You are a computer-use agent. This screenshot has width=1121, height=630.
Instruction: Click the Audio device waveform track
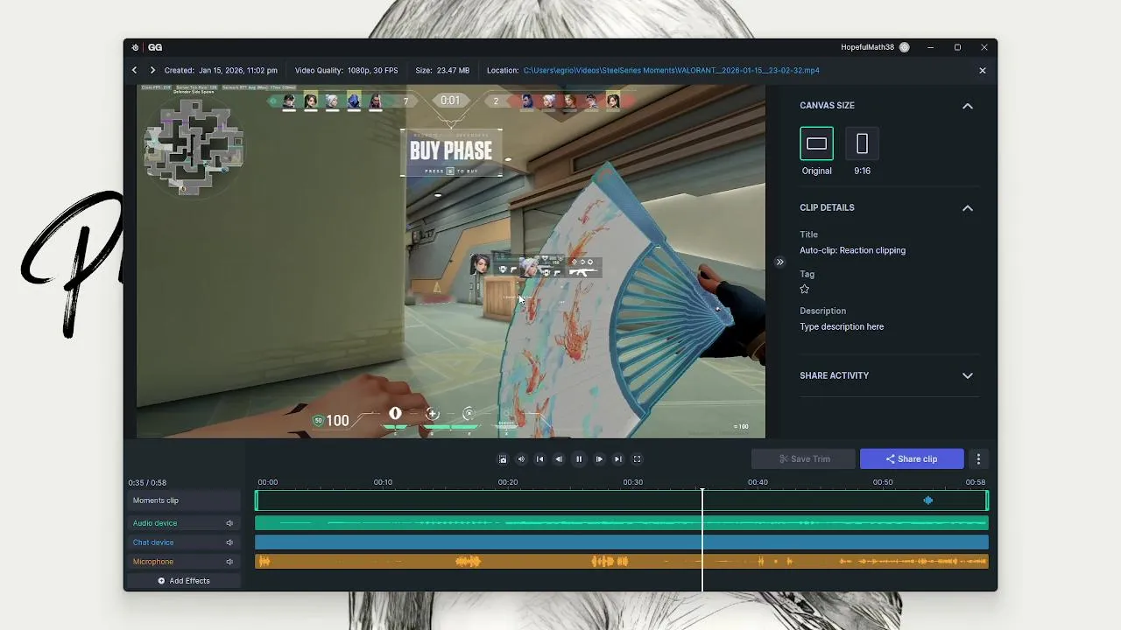point(622,523)
